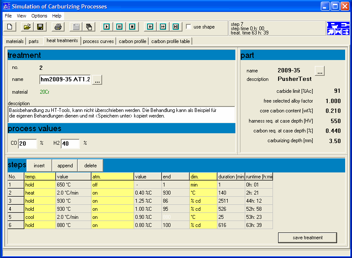The width and height of the screenshot is (352, 258).
Task: Stop the simulation with stop icon
Action: tap(132, 27)
